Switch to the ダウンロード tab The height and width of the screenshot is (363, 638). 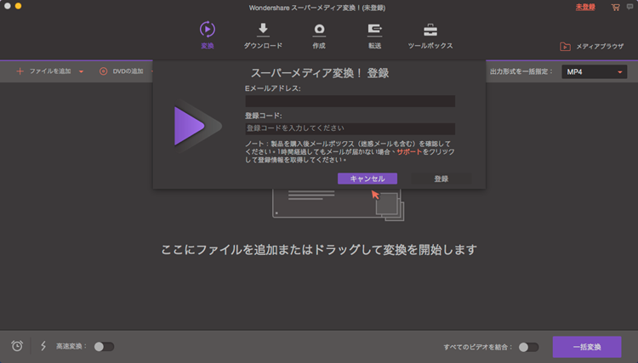(263, 36)
